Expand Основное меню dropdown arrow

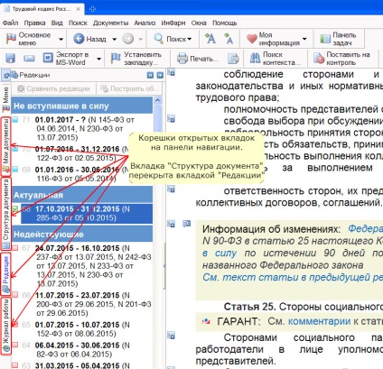[61, 39]
